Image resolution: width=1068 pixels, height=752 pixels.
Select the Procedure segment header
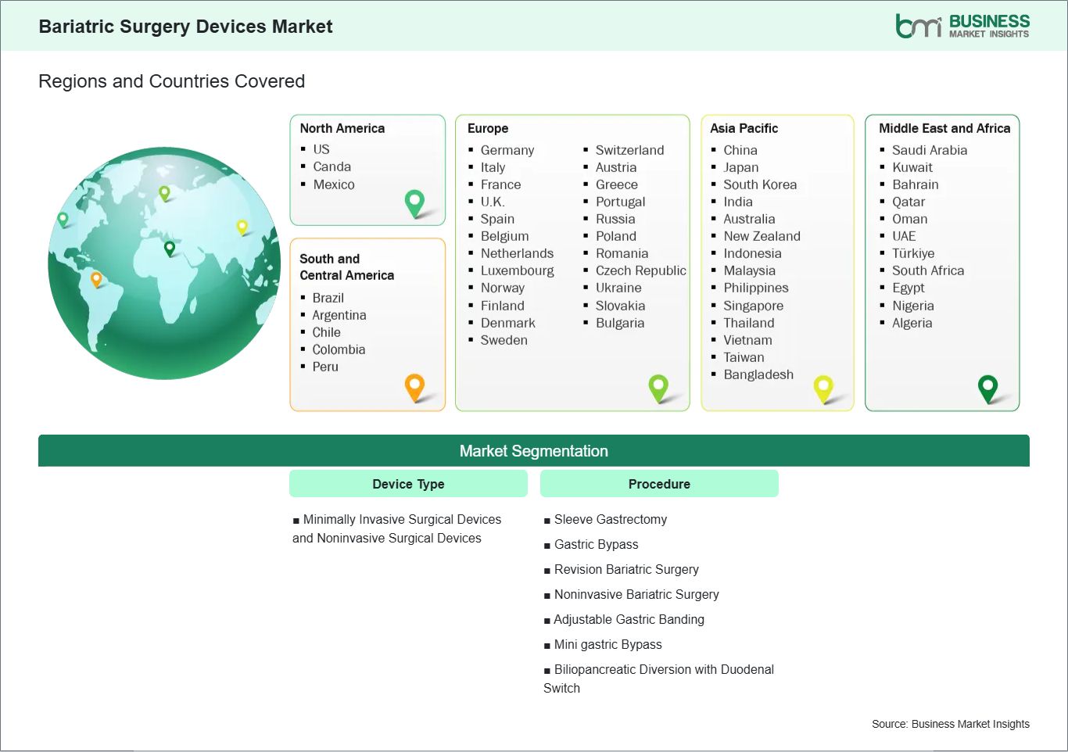659,484
